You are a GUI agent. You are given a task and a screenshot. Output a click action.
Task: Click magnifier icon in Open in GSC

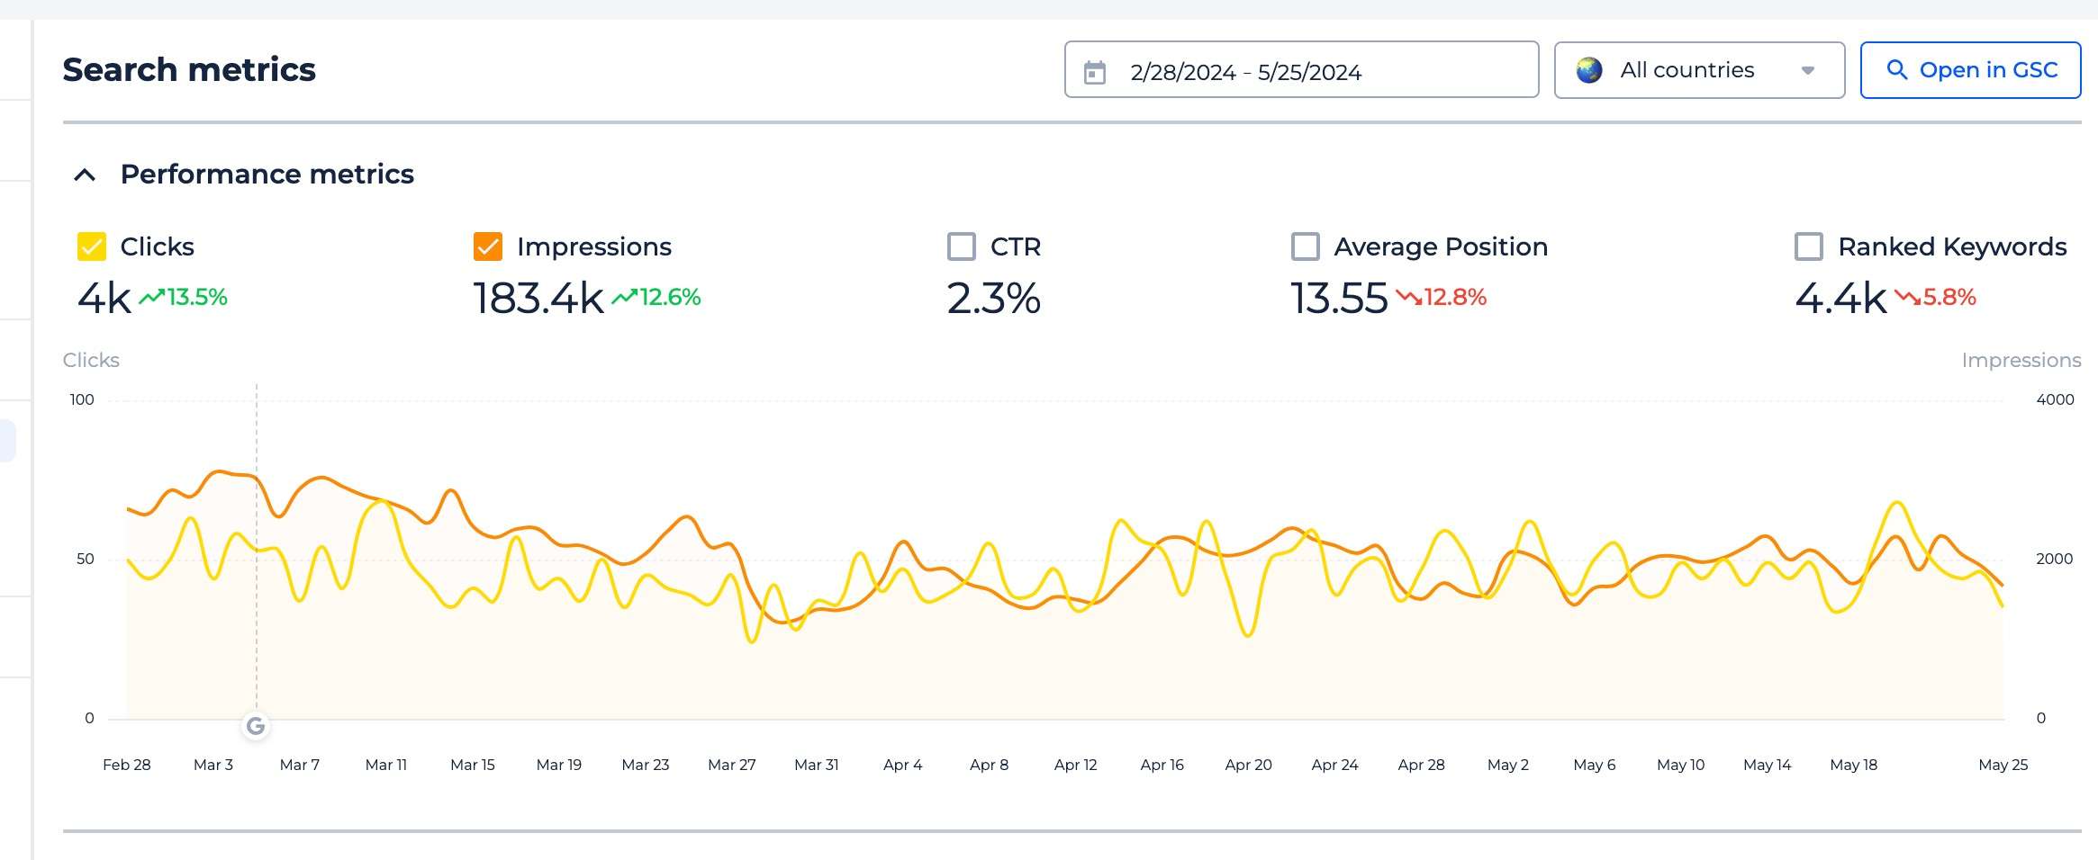[1896, 69]
